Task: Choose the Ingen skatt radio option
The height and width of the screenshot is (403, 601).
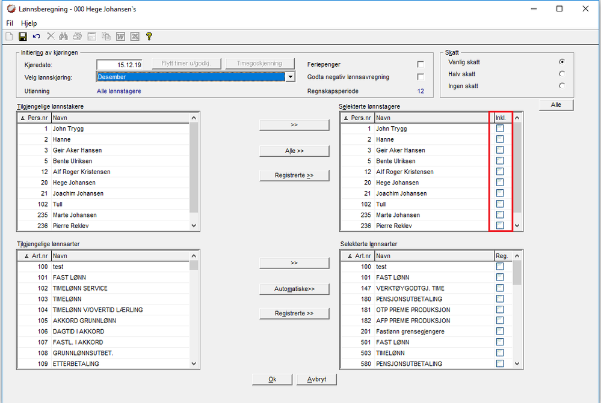Action: [561, 86]
